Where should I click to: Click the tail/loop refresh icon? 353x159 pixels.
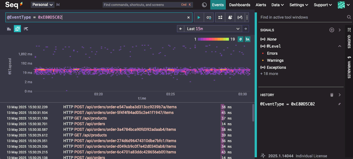(209, 17)
